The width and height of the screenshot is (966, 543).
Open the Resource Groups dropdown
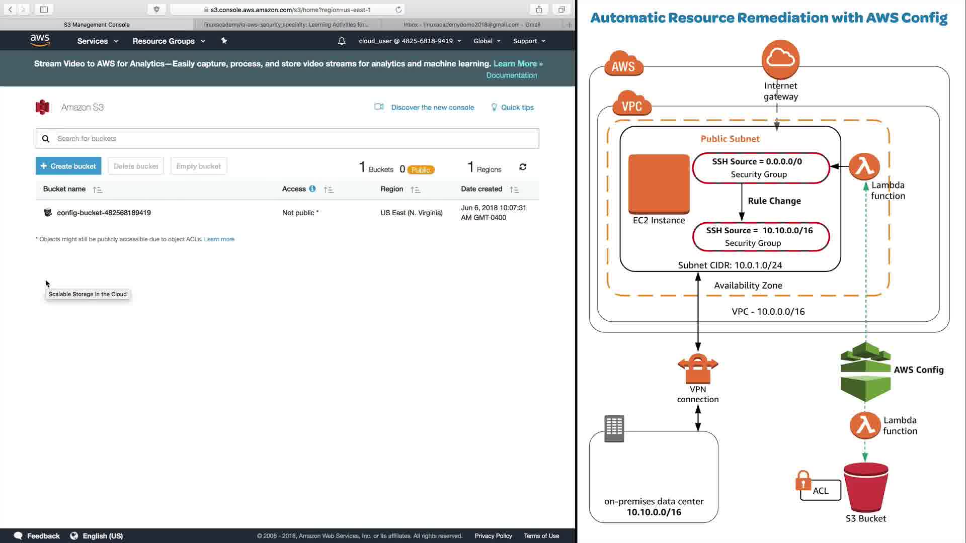pos(169,41)
